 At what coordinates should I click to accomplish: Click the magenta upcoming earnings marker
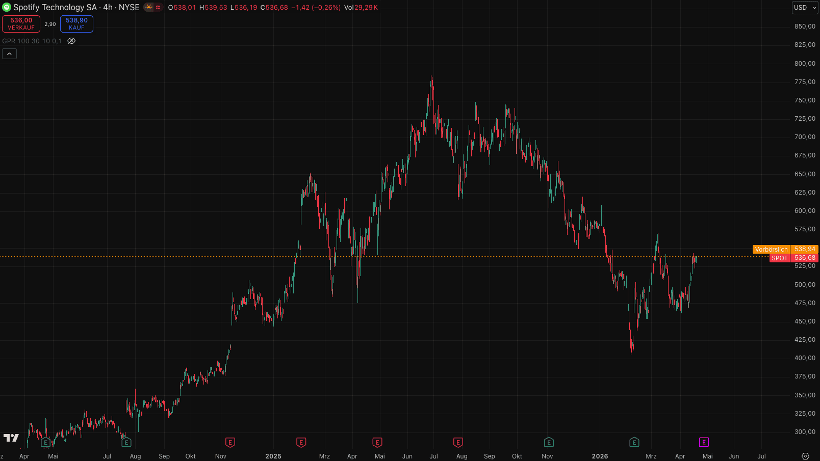click(704, 442)
